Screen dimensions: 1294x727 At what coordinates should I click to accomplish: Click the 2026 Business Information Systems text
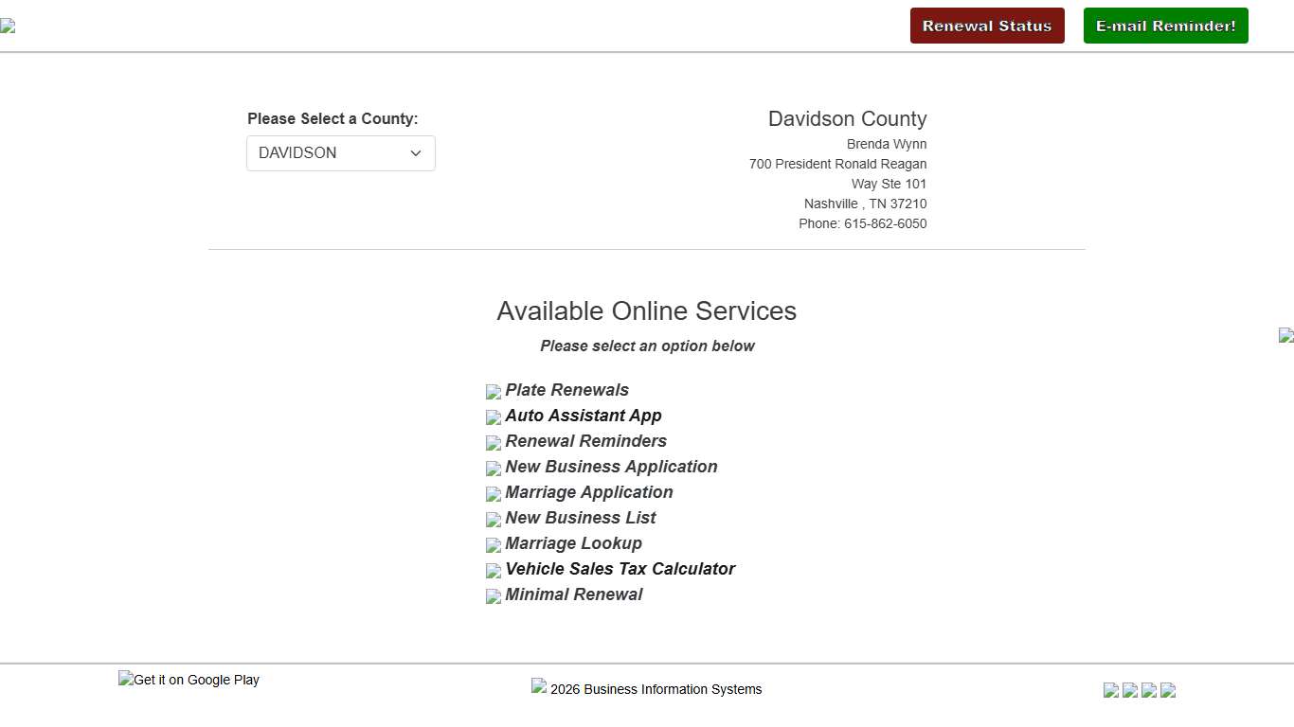(x=656, y=689)
